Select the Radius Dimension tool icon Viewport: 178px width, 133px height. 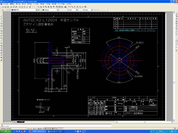(75, 7)
